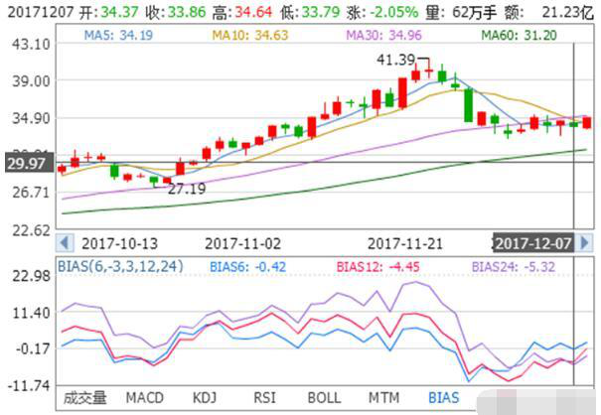Switch to the 成交量 indicator tab
Viewport: 601px width, 415px height.
84,398
